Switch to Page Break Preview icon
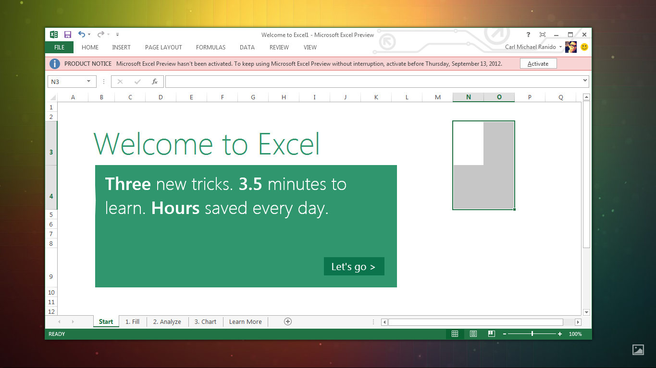Screen dimensions: 656x368 coord(491,333)
